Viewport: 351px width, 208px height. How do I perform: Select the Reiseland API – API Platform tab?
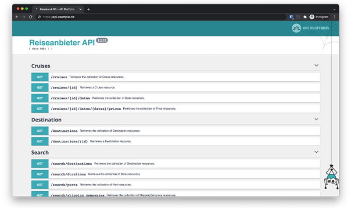coord(57,9)
